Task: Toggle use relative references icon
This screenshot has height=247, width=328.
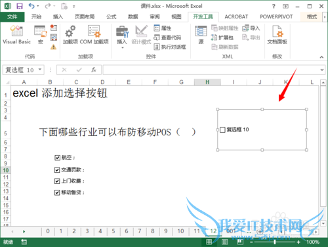Action: tap(54, 37)
